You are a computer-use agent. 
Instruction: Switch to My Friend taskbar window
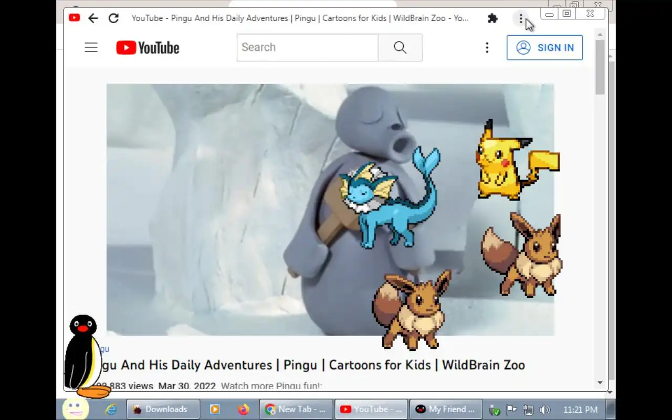click(446, 409)
